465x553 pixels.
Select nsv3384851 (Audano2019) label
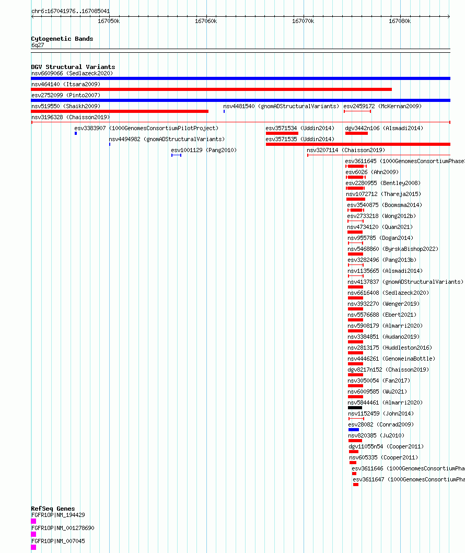[x=383, y=337]
